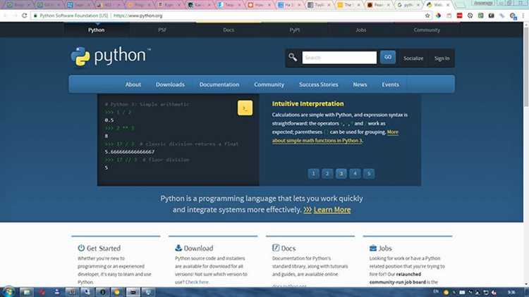
Task: Switch to slide 1 in the code carousel
Action: click(313, 173)
